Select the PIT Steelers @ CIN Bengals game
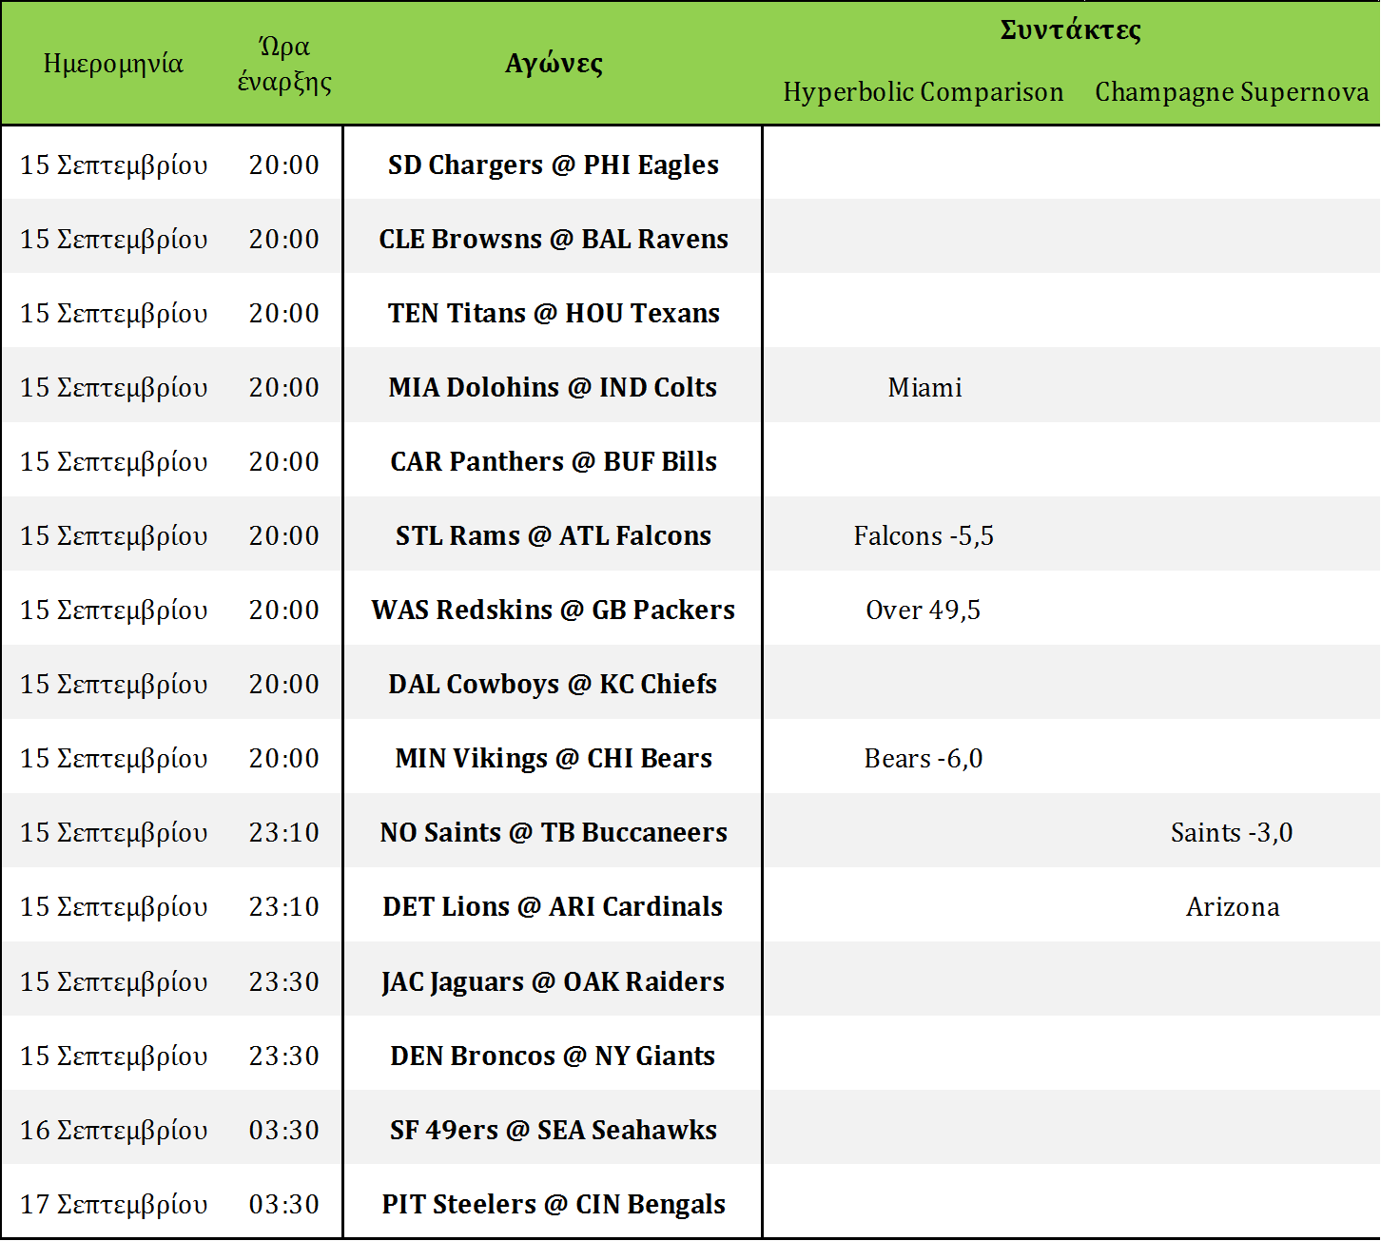Screen dimensions: 1381x1241 [553, 1204]
